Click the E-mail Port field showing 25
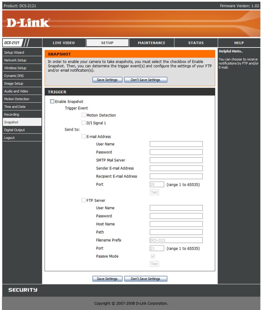The height and width of the screenshot is (310, 261). pos(157,184)
